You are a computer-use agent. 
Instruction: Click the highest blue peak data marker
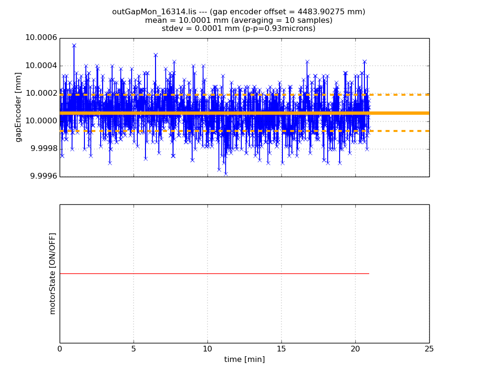74,45
